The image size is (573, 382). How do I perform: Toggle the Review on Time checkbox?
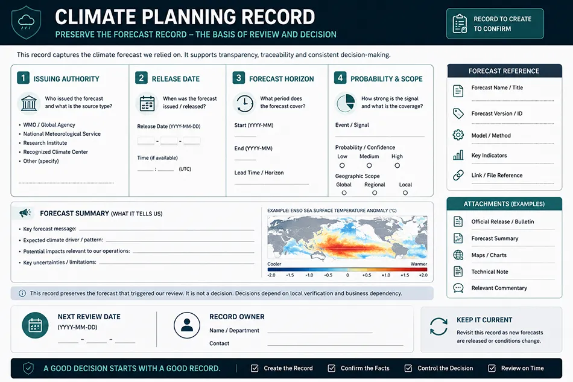492,368
